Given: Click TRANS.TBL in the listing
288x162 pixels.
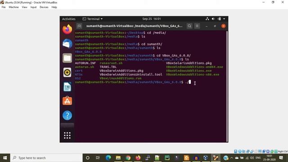Looking at the screenshot, I should tap(108, 67).
